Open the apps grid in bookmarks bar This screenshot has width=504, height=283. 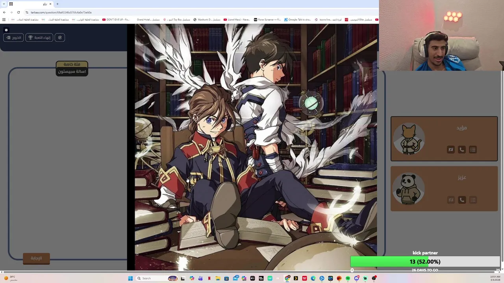click(4, 19)
